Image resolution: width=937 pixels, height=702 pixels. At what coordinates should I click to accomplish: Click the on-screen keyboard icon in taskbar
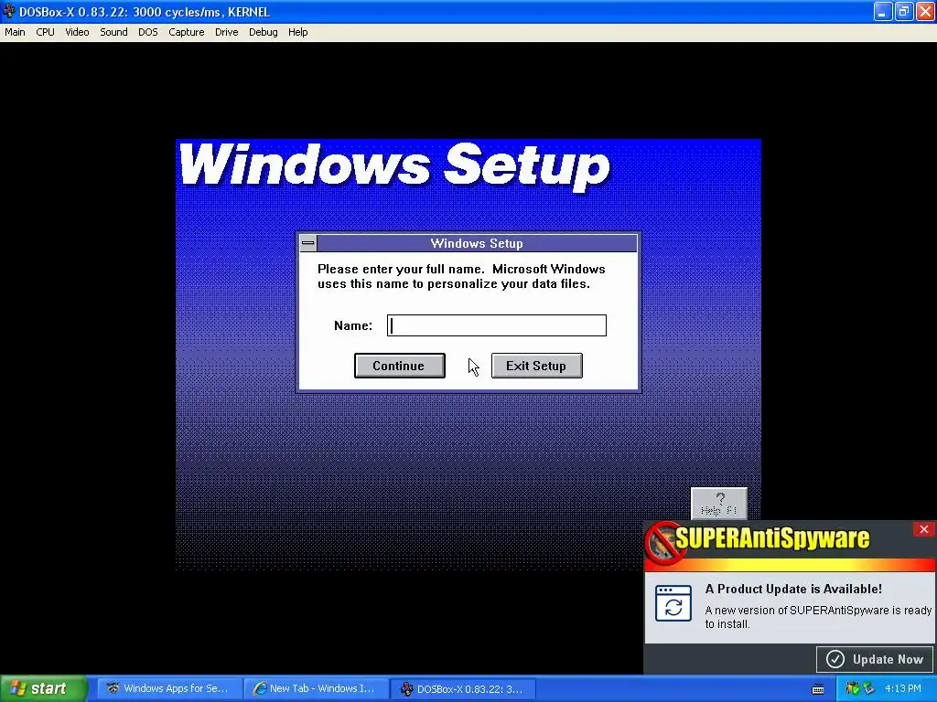(x=818, y=689)
